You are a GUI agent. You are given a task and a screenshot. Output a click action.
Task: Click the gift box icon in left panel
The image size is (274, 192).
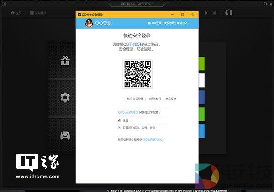[65, 61]
